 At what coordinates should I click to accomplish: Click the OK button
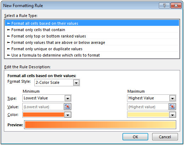(x=135, y=137)
